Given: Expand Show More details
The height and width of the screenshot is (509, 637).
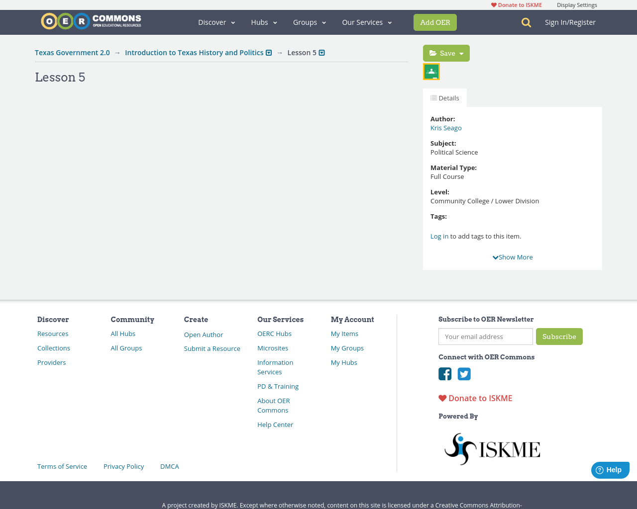Looking at the screenshot, I should click(x=513, y=257).
